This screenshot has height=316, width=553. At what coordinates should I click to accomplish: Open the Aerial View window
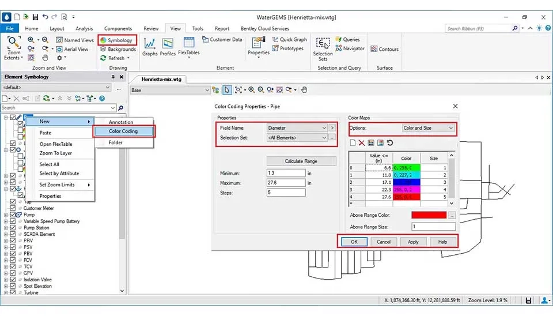point(73,49)
